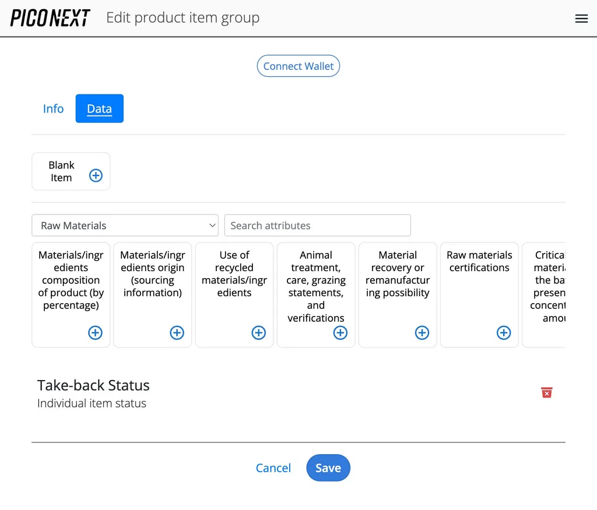Click the Search attributes field
The height and width of the screenshot is (510, 597).
coord(317,225)
